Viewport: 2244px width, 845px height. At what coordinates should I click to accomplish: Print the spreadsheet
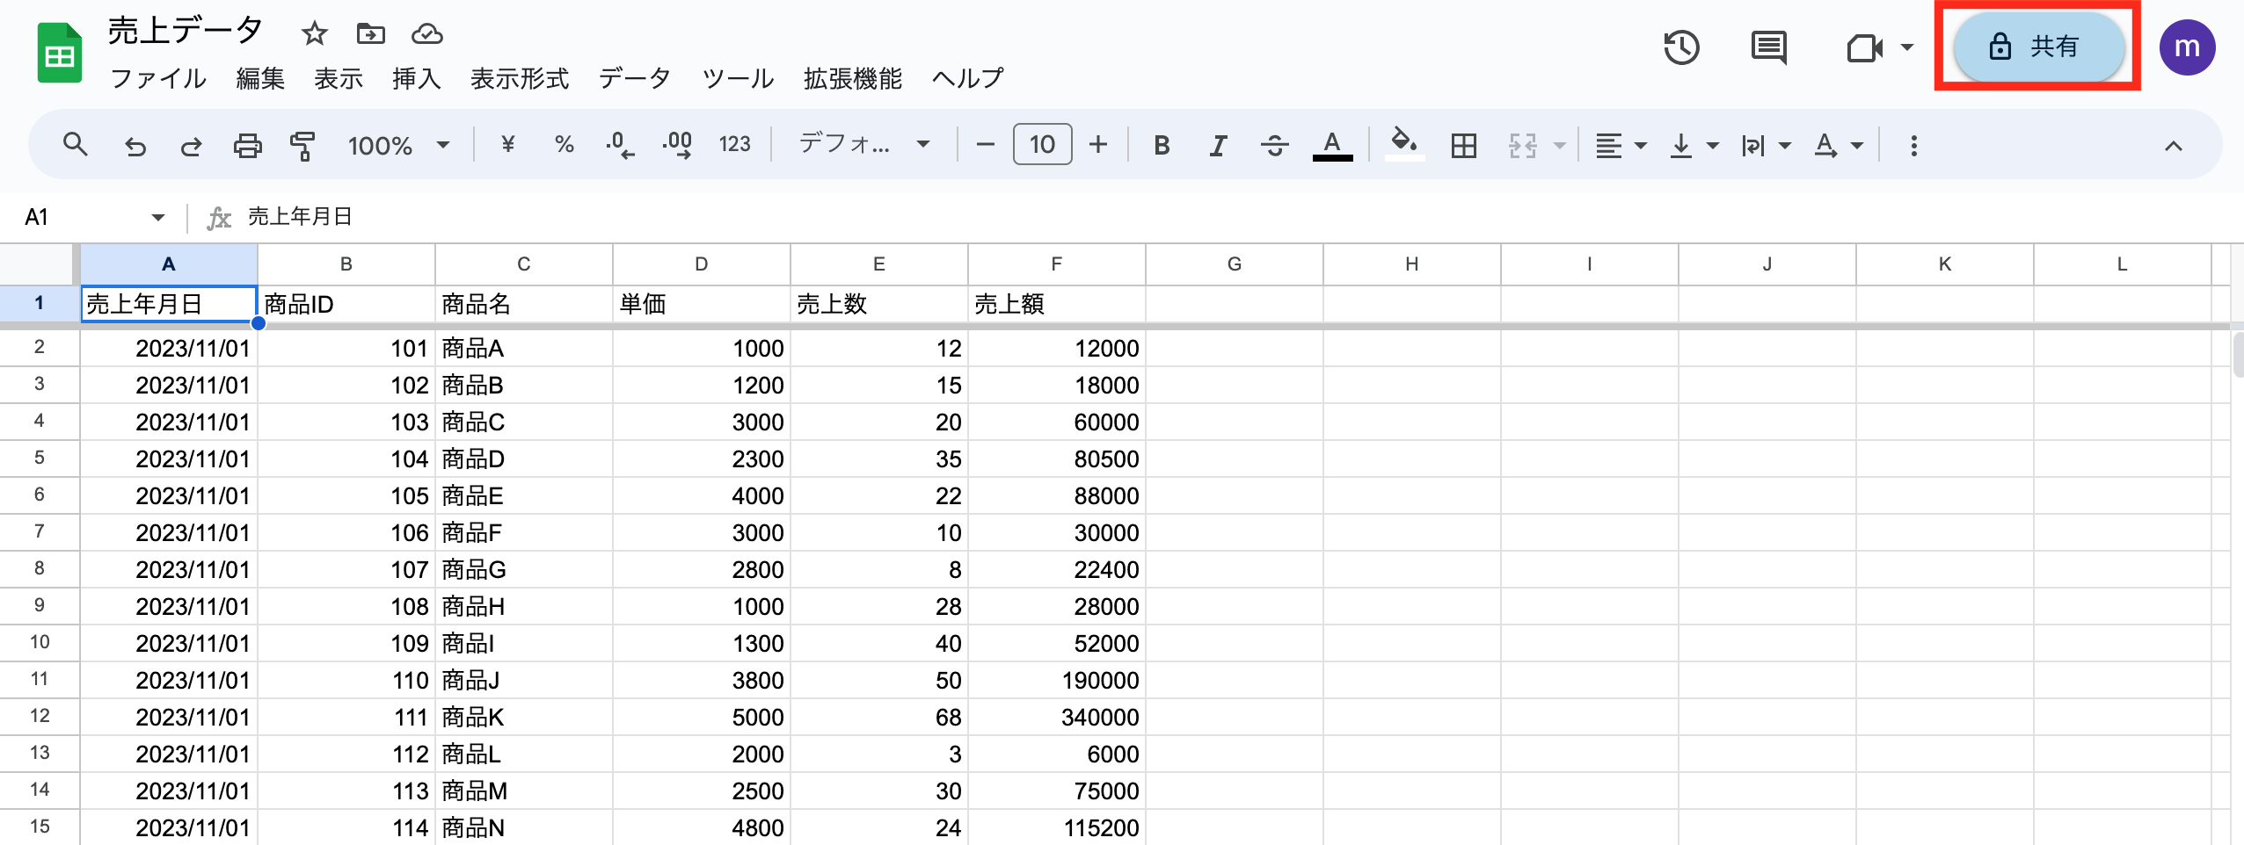coord(247,145)
